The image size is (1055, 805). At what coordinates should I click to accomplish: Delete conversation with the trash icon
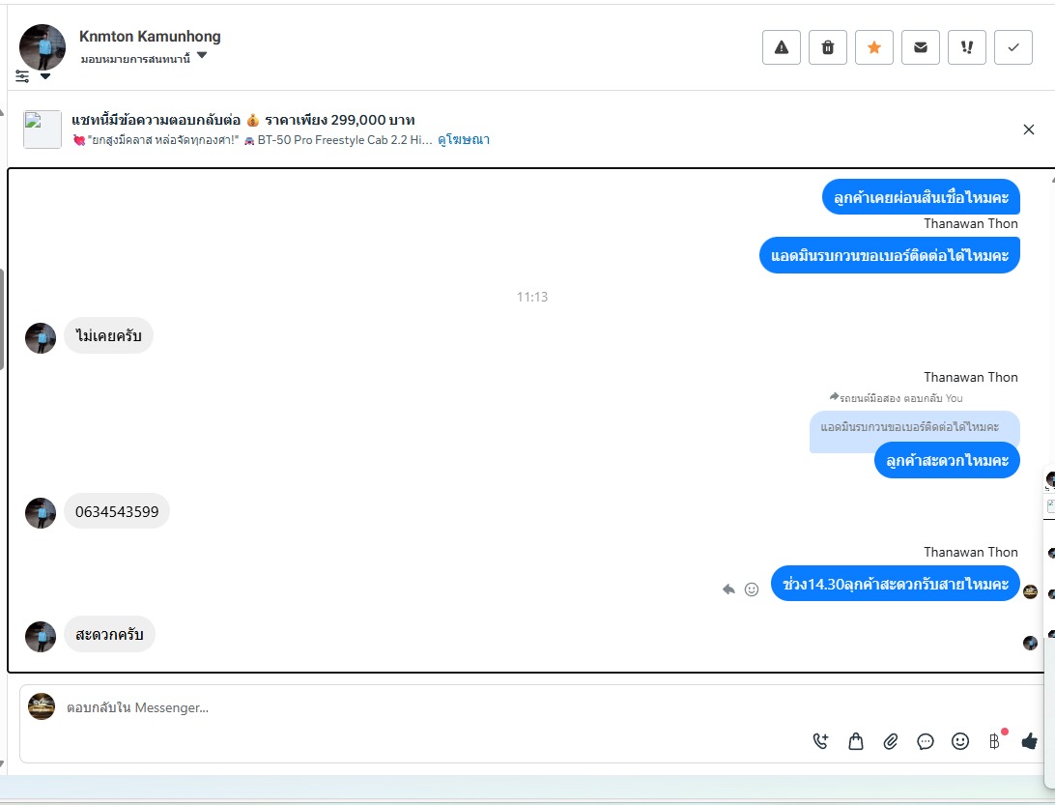tap(828, 47)
